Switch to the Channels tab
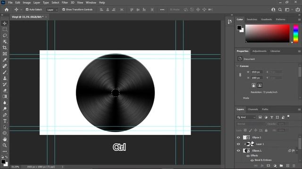 click(253, 109)
